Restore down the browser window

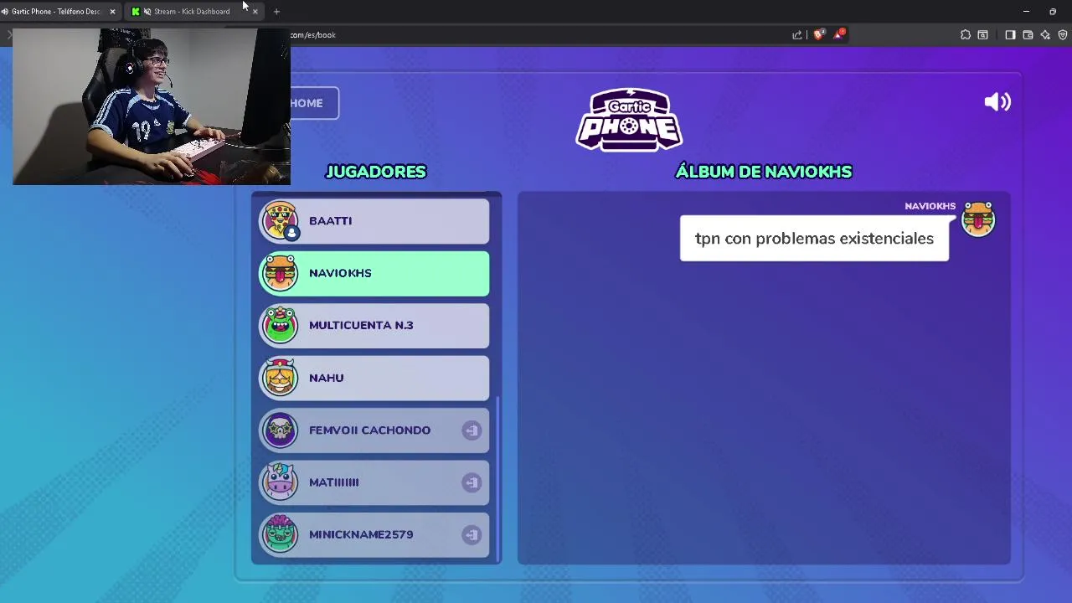1053,12
